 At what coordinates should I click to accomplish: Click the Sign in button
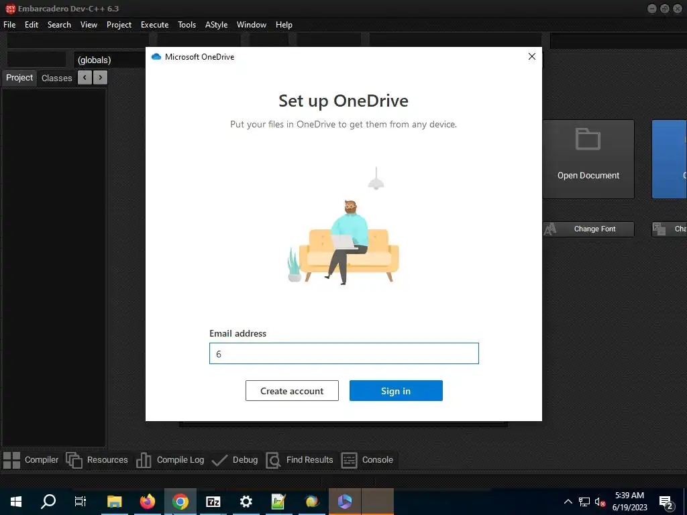[396, 391]
